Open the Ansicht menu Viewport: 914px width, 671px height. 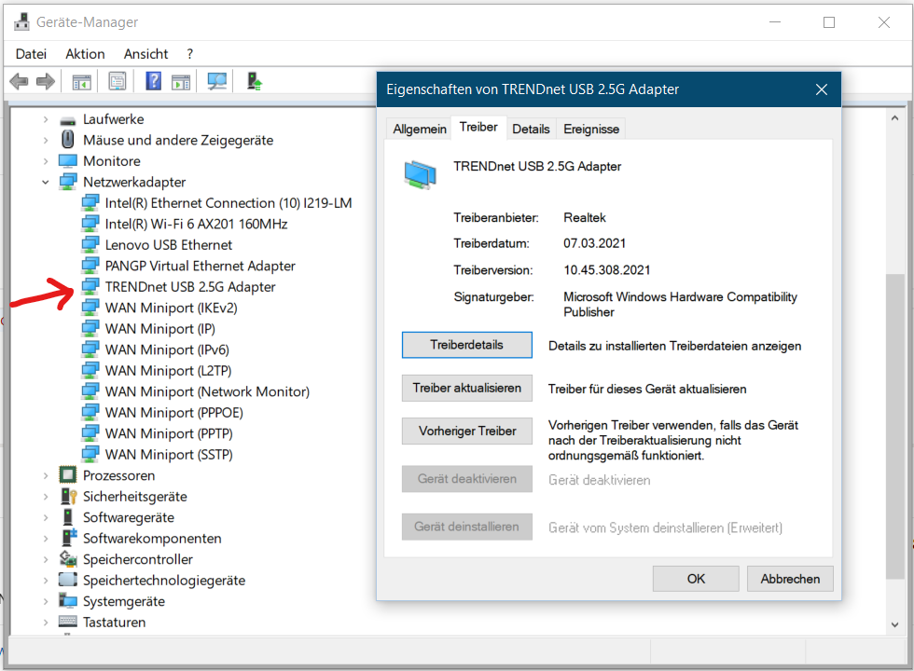pyautogui.click(x=145, y=54)
